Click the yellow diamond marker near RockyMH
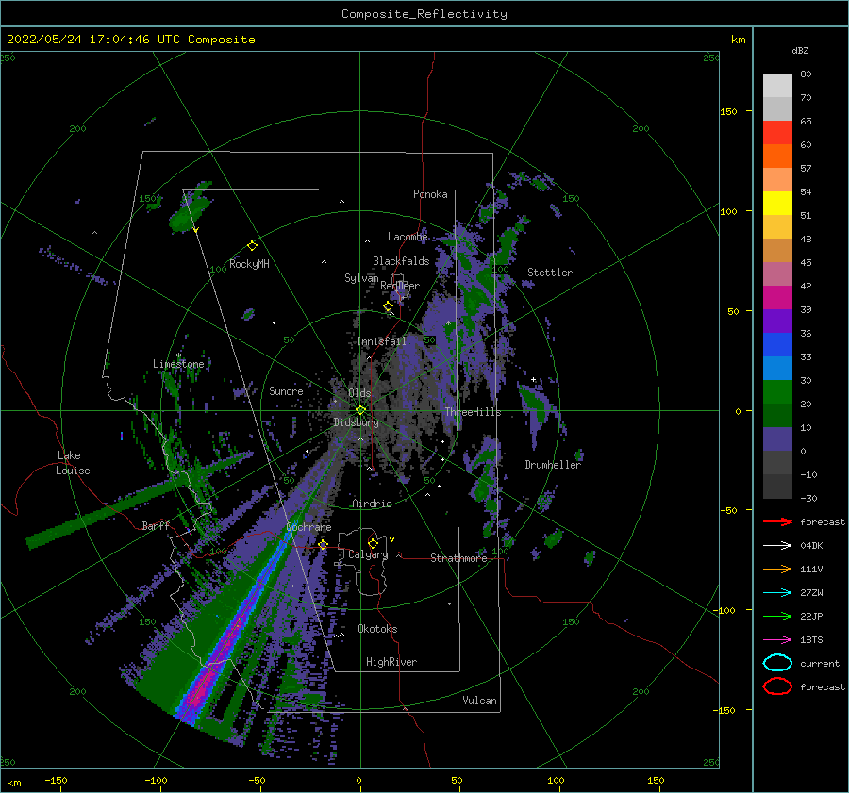The image size is (849, 793). [252, 246]
